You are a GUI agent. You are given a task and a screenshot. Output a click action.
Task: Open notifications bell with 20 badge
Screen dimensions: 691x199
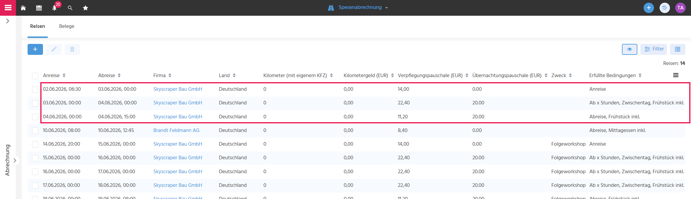pyautogui.click(x=55, y=8)
